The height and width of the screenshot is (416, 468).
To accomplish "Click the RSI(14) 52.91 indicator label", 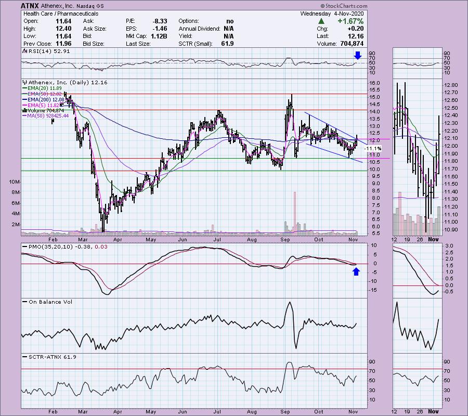I will [49, 51].
